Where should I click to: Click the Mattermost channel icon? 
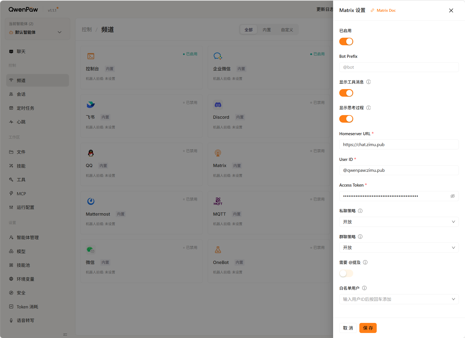click(91, 201)
